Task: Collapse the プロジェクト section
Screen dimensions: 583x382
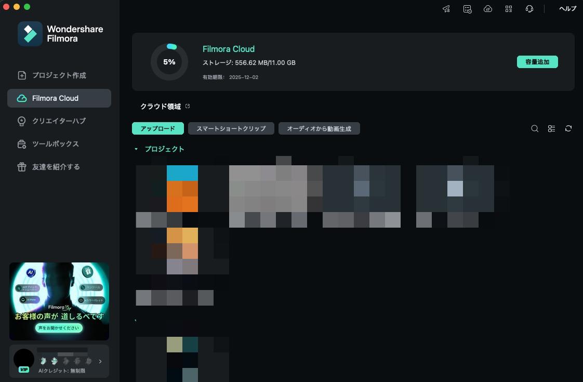Action: tap(136, 149)
